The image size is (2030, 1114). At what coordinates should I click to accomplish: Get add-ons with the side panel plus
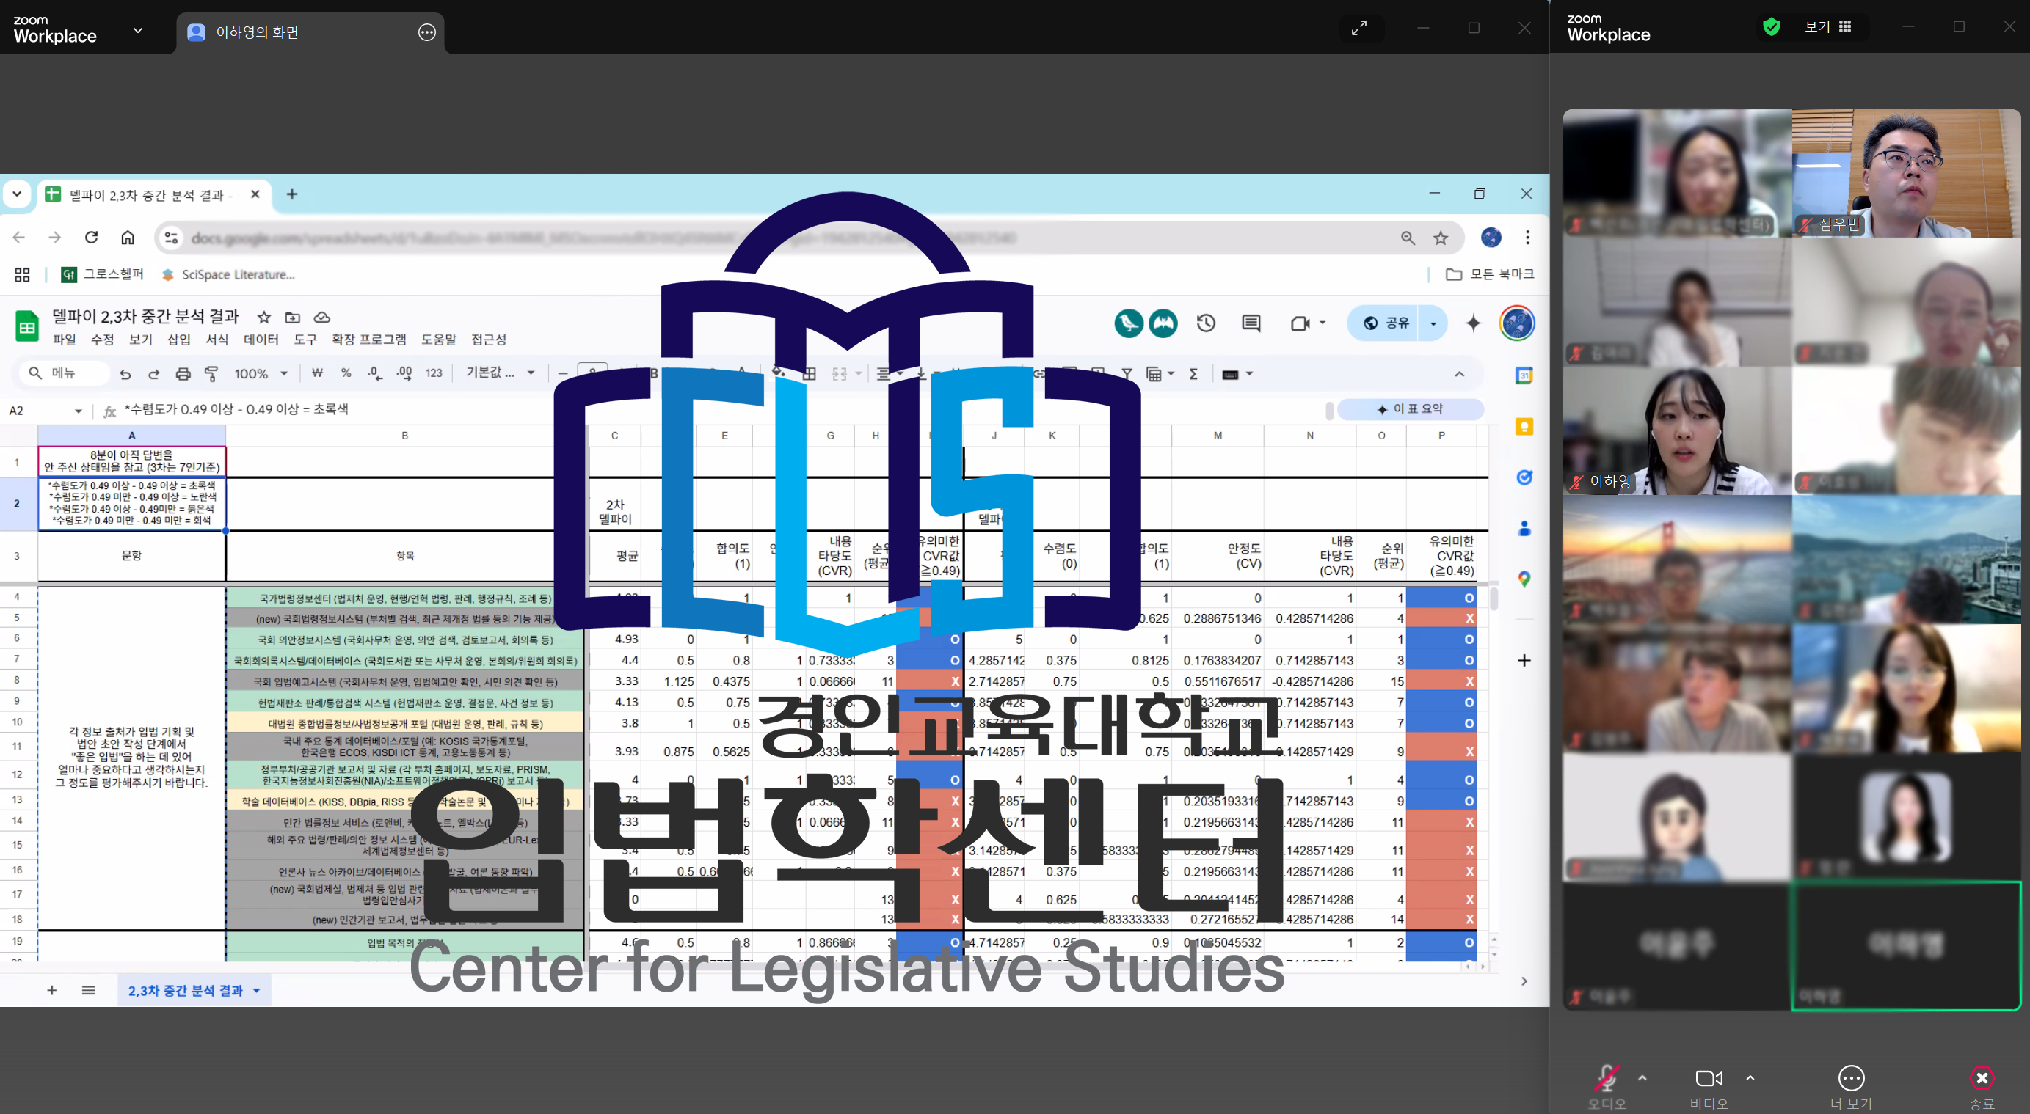(1524, 661)
